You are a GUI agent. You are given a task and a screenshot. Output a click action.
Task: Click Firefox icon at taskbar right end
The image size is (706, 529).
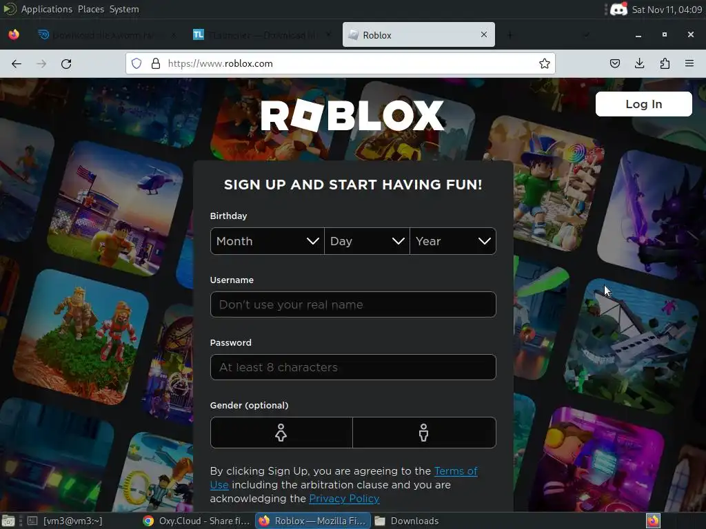pos(654,521)
